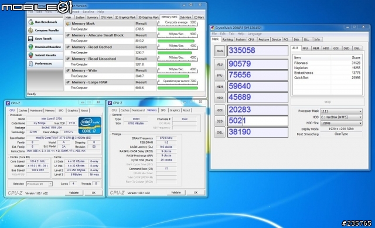This screenshot has height=228, width=375.
Task: Open the OGL result tab
Action: (x=356, y=48)
